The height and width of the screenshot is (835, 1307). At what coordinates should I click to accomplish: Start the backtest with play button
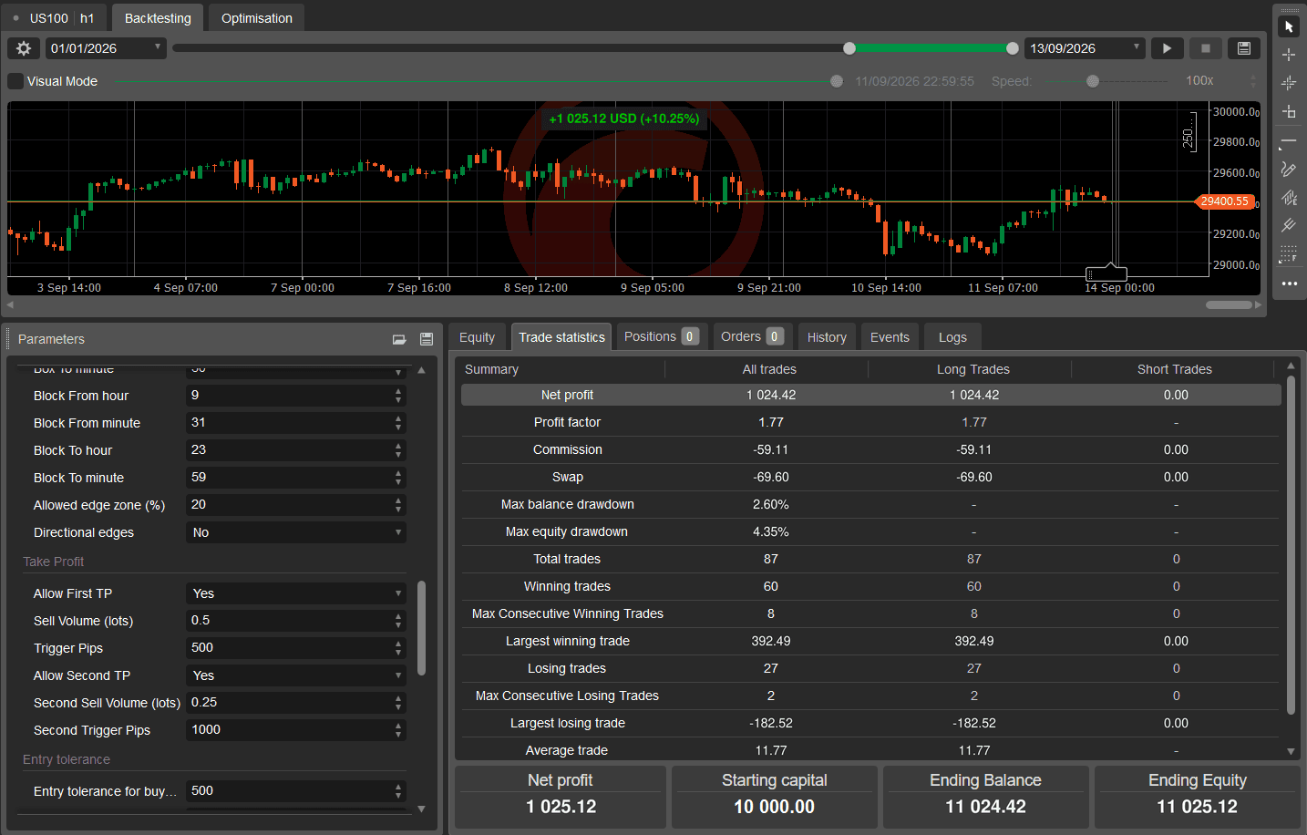pos(1167,48)
